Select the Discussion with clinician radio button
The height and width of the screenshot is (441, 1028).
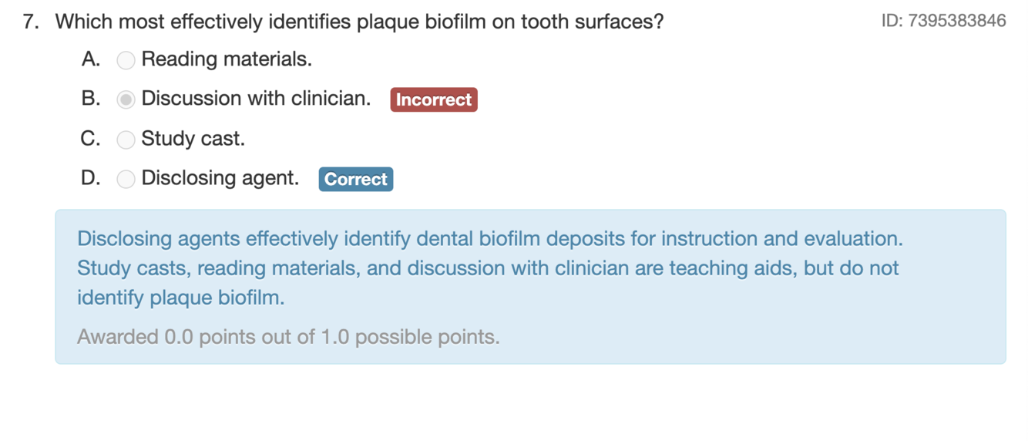pos(126,99)
